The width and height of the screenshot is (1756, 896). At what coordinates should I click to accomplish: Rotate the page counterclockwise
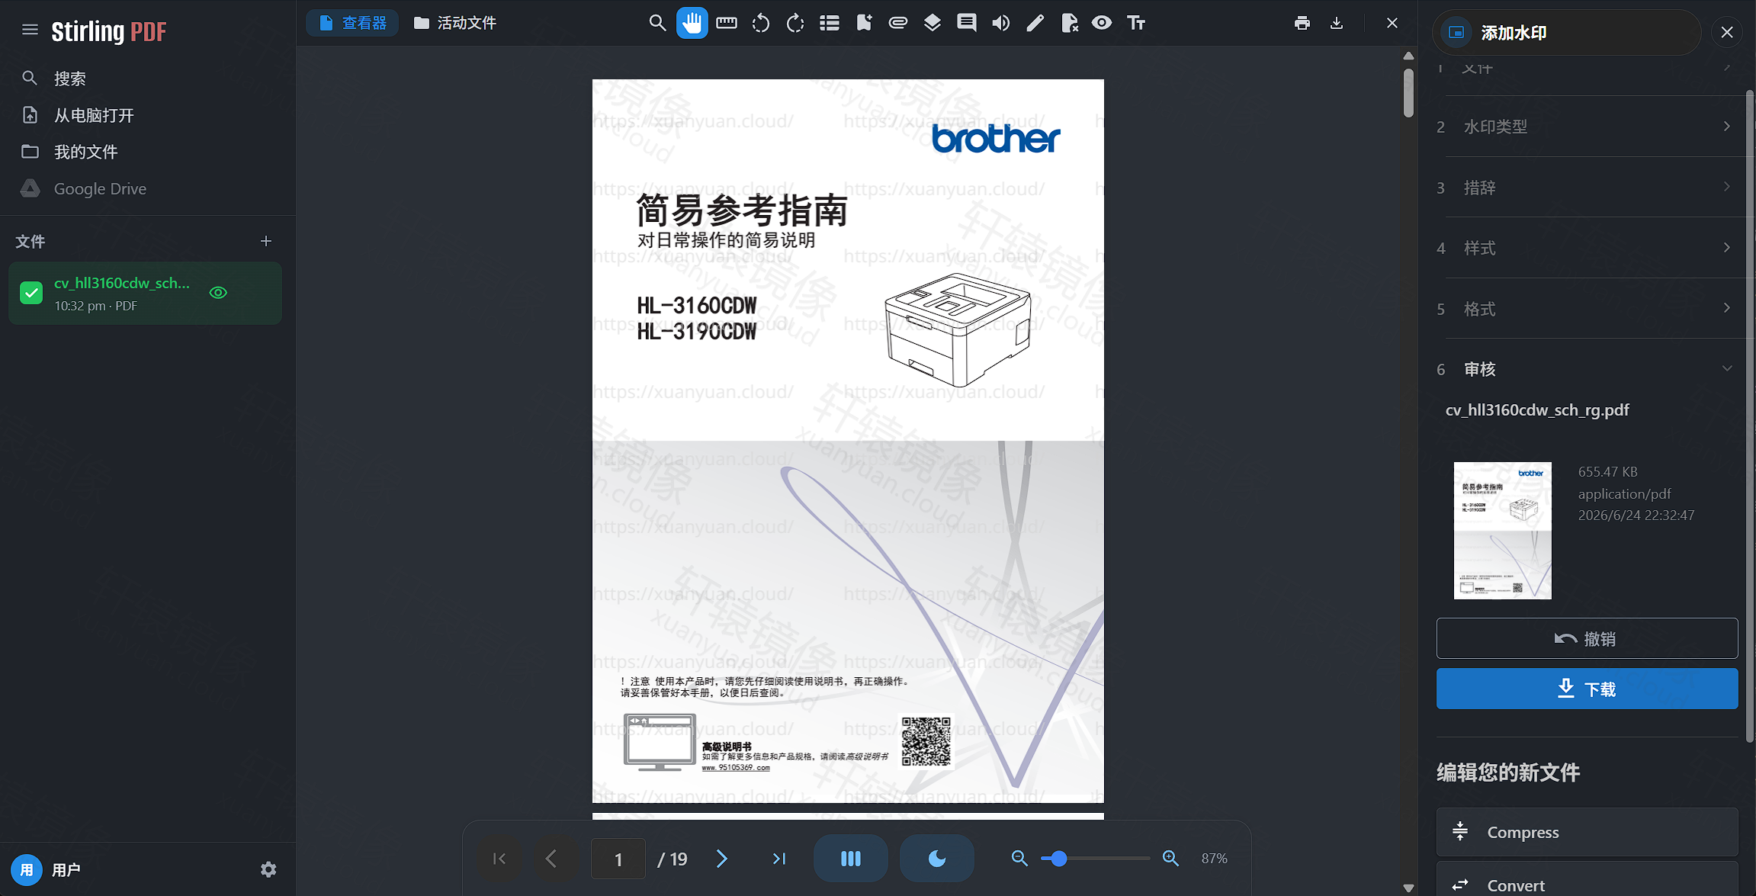pyautogui.click(x=761, y=23)
